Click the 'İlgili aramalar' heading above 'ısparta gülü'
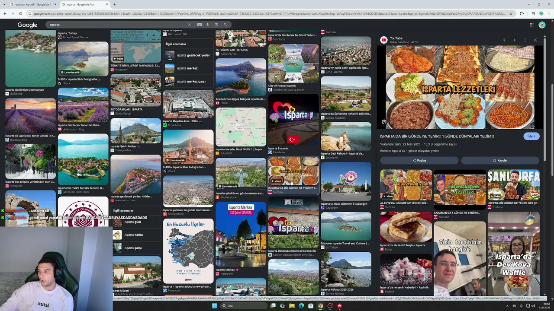The height and width of the screenshot is (311, 554). tap(123, 211)
